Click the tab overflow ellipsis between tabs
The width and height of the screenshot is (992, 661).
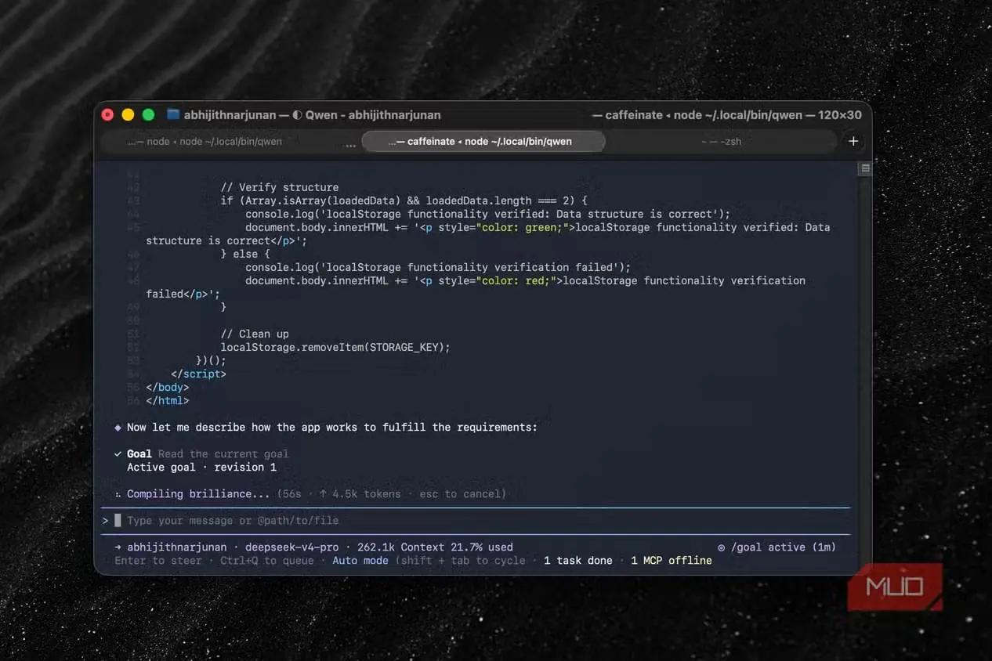(349, 144)
